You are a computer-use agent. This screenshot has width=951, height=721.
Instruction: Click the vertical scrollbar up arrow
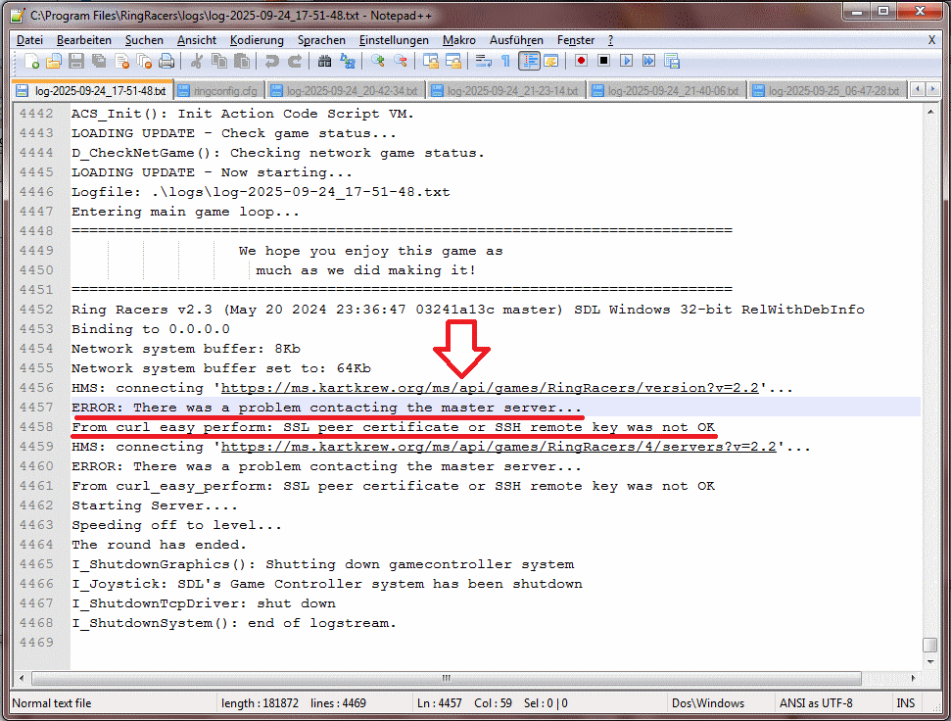[x=930, y=113]
